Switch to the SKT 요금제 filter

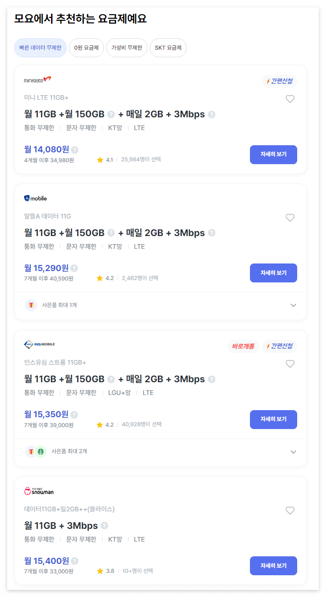(x=168, y=48)
